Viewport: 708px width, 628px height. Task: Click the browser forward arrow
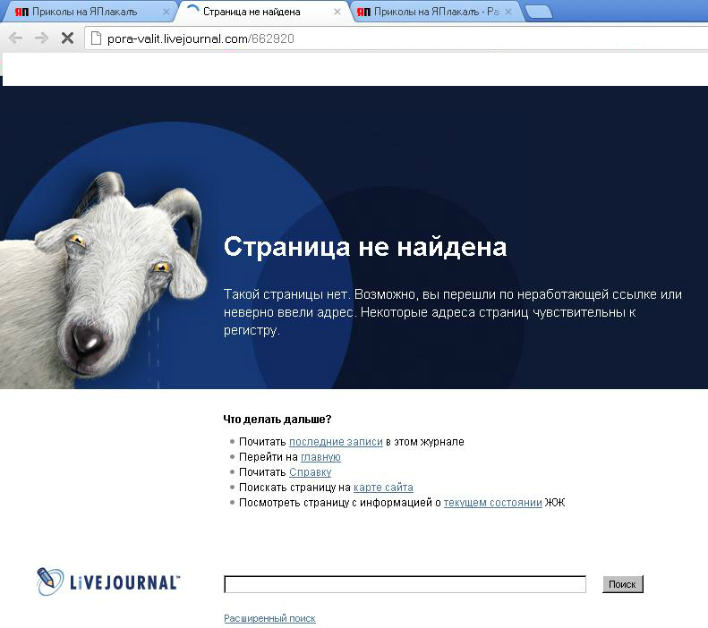41,38
